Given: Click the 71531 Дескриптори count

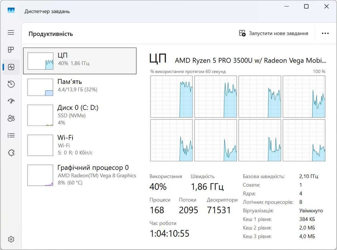Looking at the screenshot, I should (219, 210).
